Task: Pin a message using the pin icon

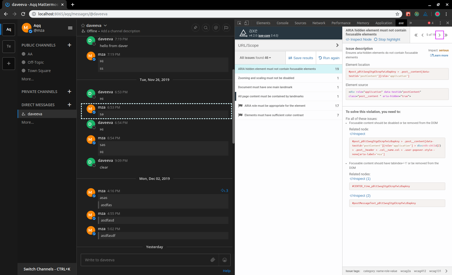Action: 195,28
